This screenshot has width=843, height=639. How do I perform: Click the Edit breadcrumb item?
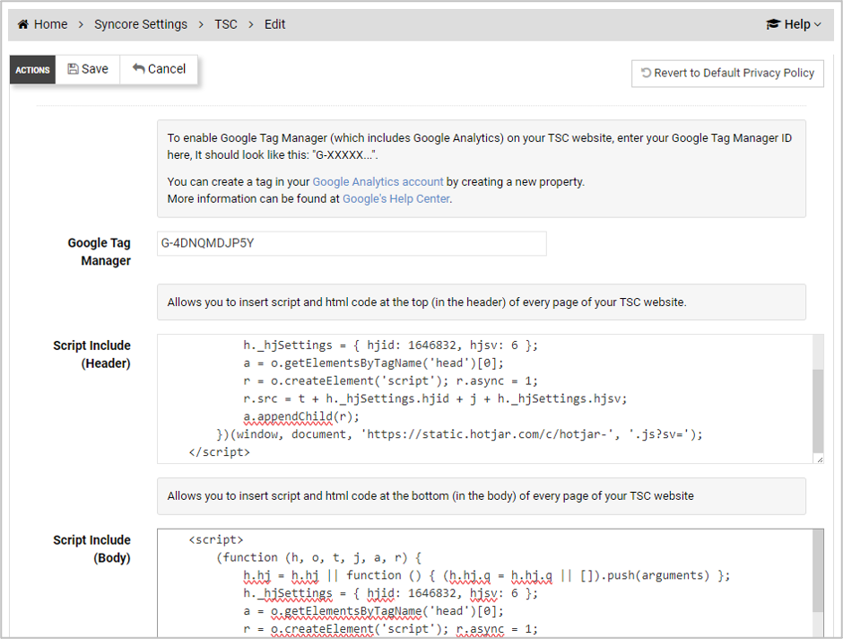274,24
